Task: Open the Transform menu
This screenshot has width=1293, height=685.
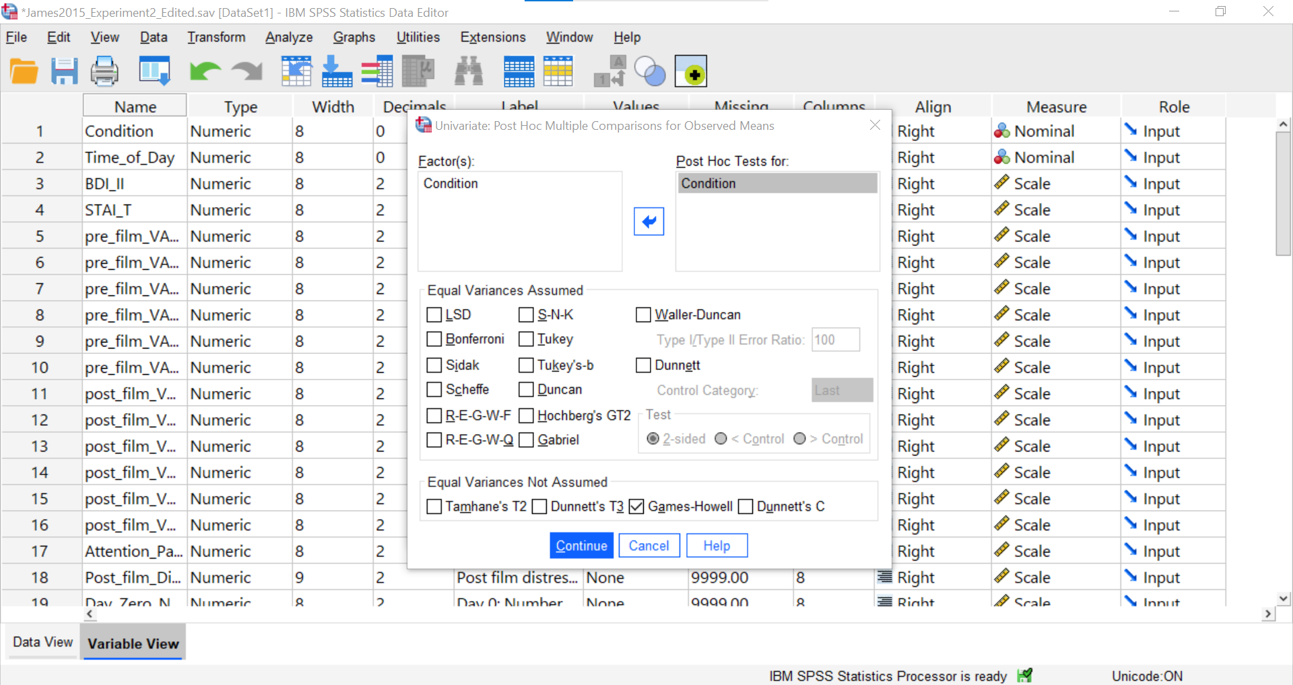Action: click(x=216, y=37)
